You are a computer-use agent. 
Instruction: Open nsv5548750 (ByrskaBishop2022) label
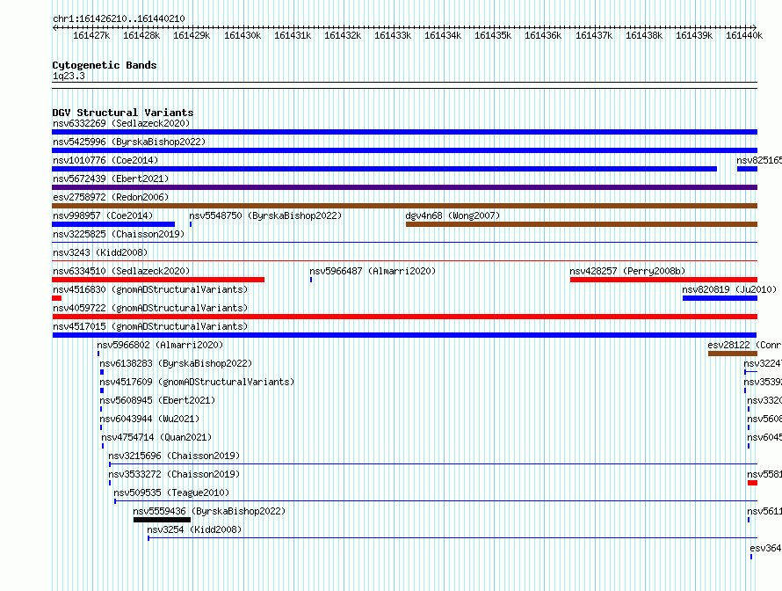coord(265,215)
